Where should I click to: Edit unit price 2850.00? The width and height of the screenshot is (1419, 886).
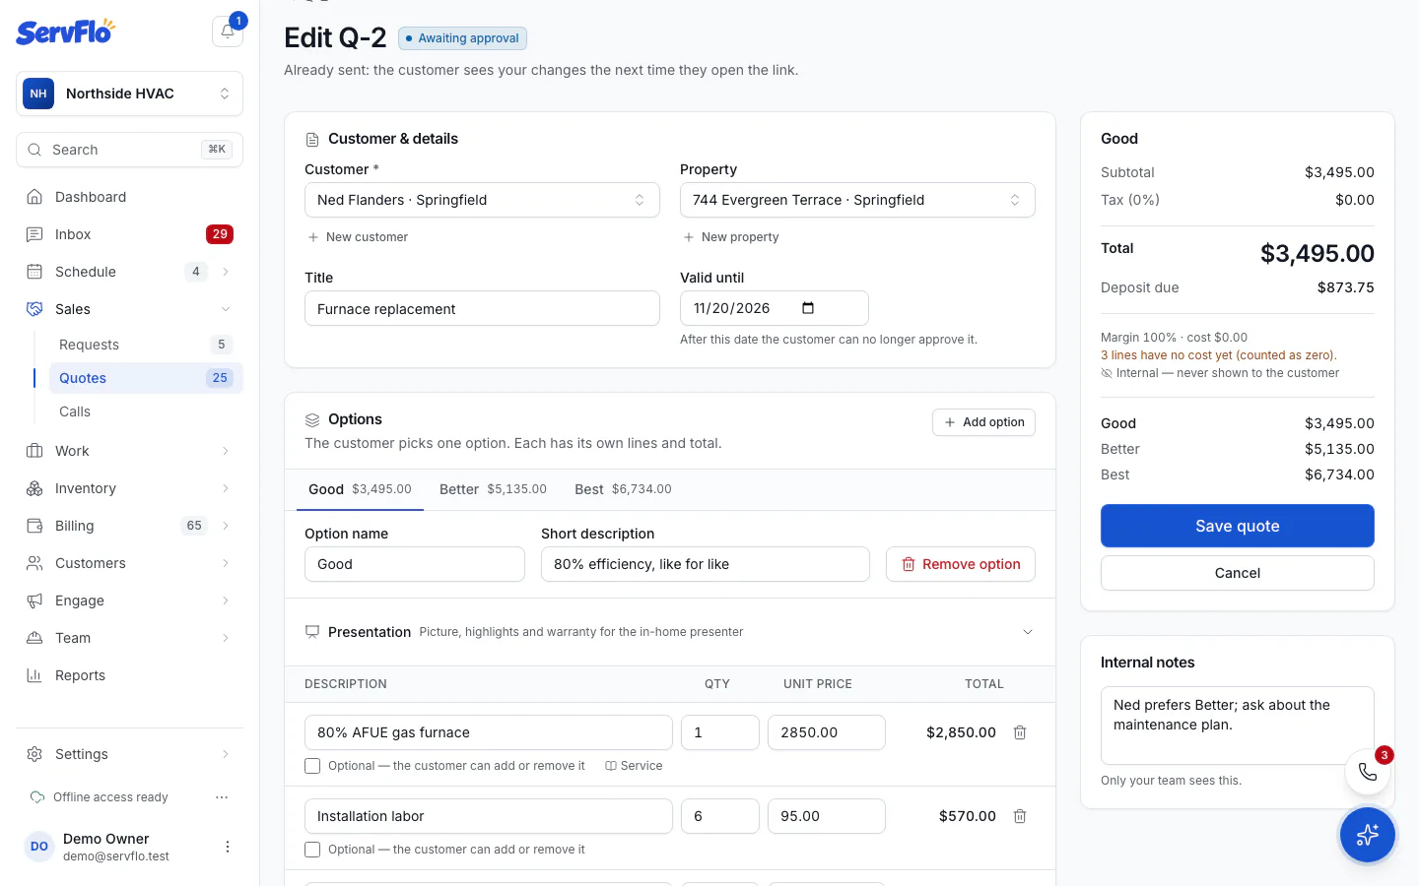pyautogui.click(x=827, y=732)
